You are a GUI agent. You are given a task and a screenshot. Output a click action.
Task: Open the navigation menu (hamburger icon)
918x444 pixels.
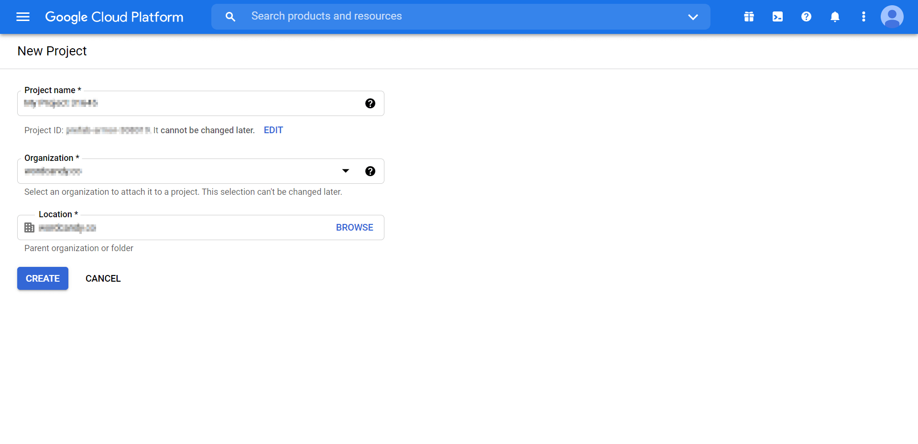pyautogui.click(x=22, y=17)
